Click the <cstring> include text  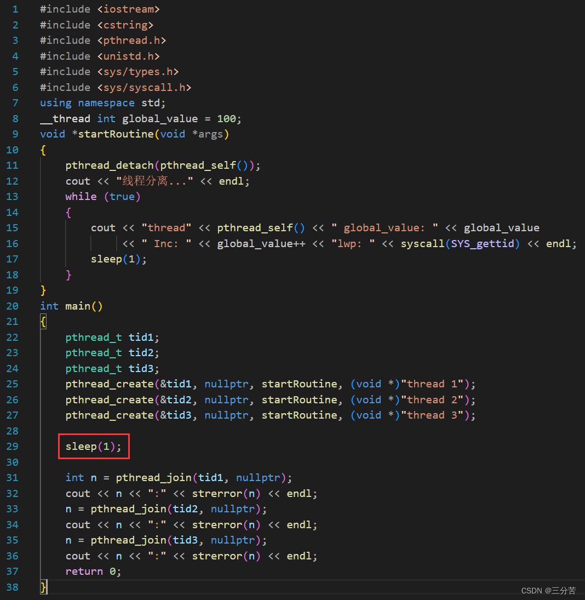[x=125, y=25]
